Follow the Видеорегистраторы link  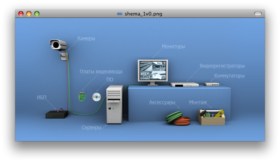(x=222, y=66)
